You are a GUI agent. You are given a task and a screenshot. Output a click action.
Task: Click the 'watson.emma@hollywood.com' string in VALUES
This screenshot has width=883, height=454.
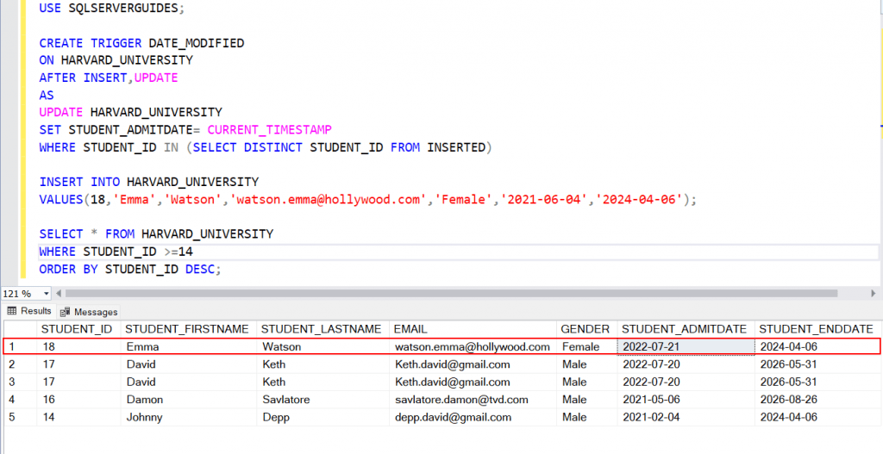(328, 200)
